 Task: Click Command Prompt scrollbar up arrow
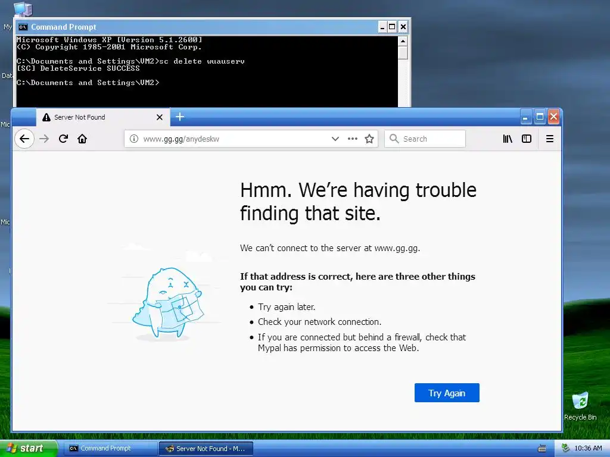[x=403, y=41]
